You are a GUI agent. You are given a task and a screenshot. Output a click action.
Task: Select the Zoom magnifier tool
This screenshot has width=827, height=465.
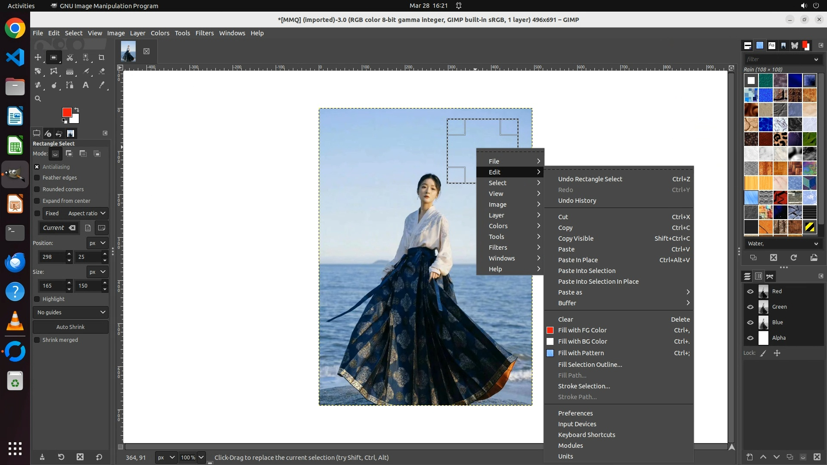[x=38, y=99]
